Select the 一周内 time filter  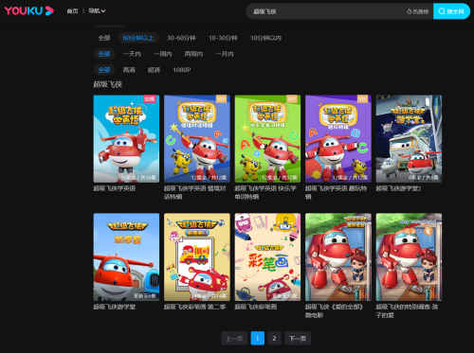163,54
